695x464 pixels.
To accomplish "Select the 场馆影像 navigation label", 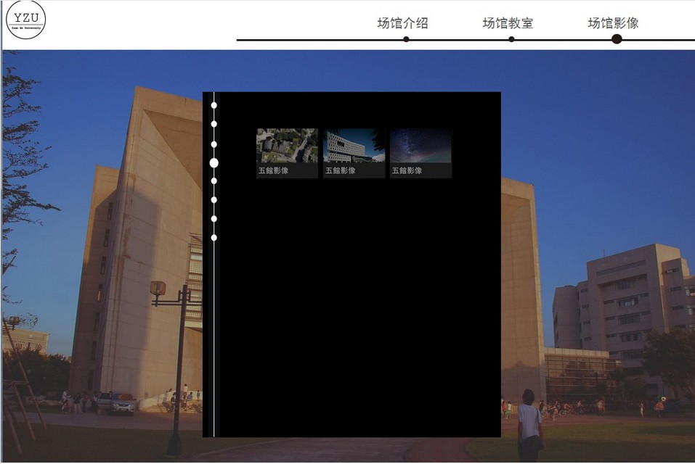I will tap(613, 23).
